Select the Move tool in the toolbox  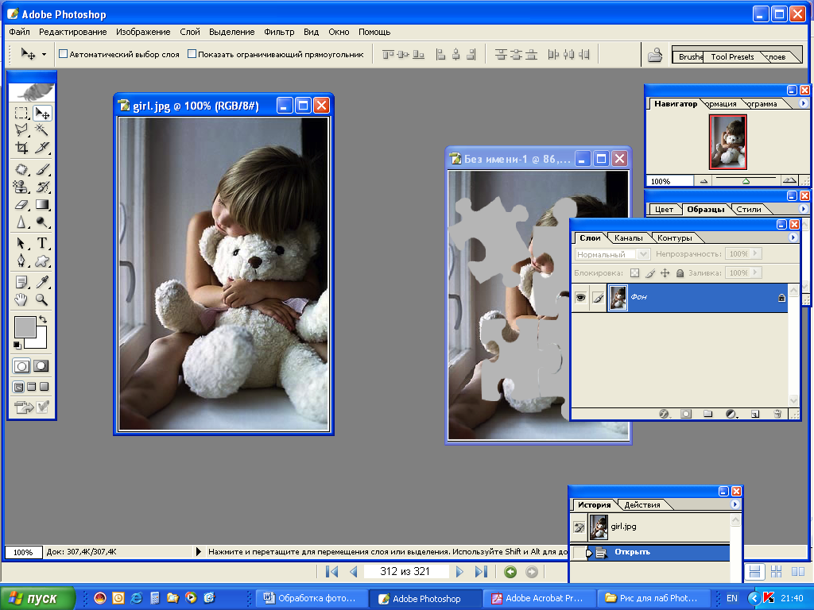tap(41, 113)
